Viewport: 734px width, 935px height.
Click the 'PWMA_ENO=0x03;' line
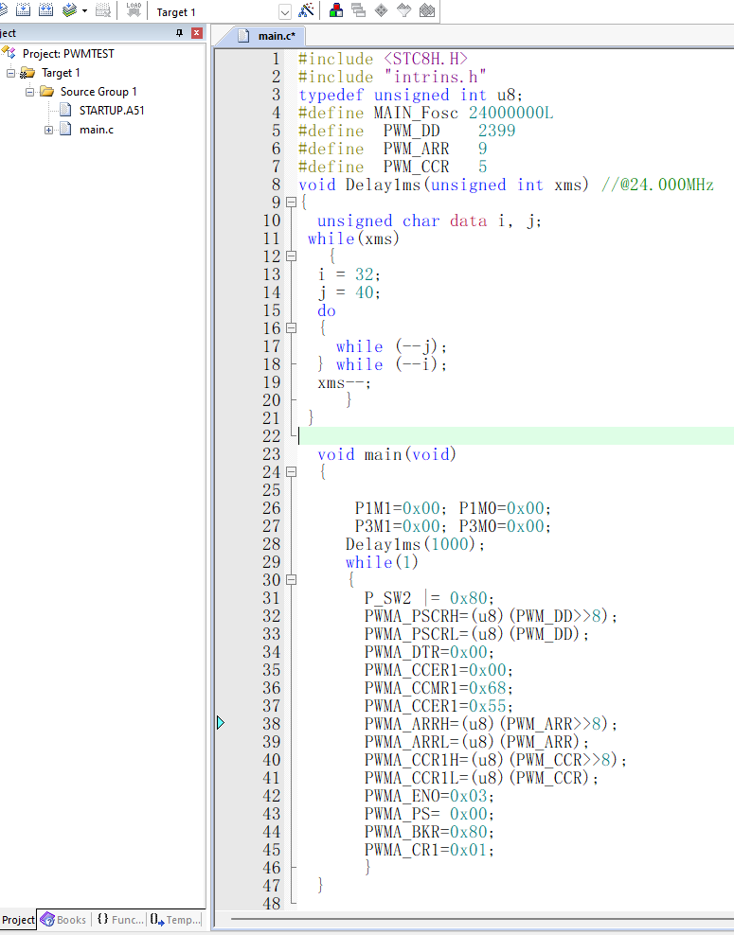[429, 796]
